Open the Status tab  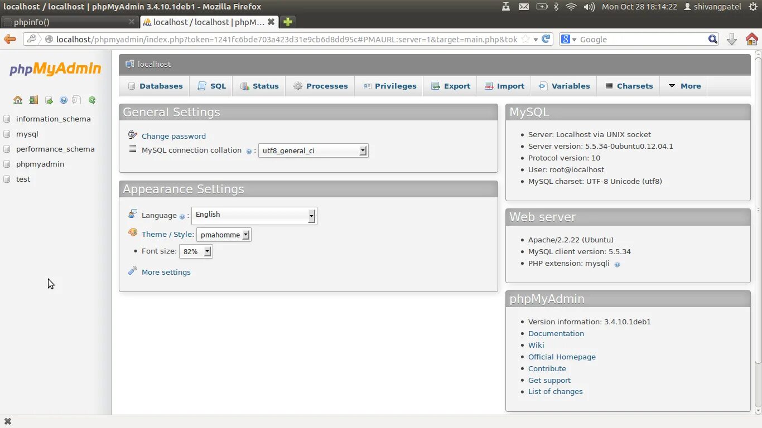tap(259, 86)
